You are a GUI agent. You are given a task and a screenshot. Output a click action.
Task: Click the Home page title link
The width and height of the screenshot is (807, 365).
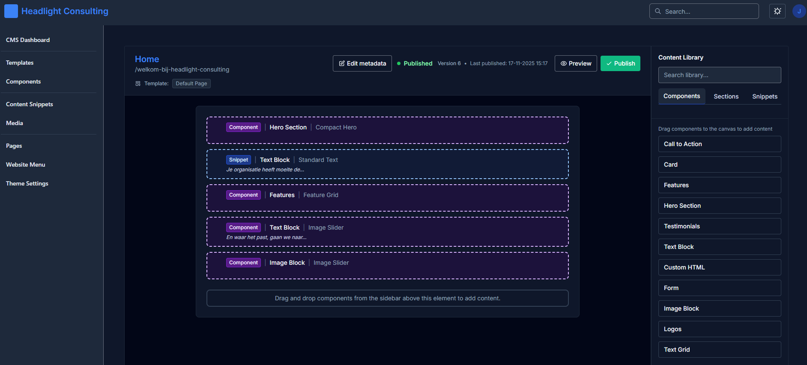147,59
